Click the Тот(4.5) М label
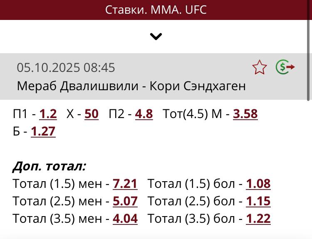The width and height of the screenshot is (312, 239). [x=193, y=113]
